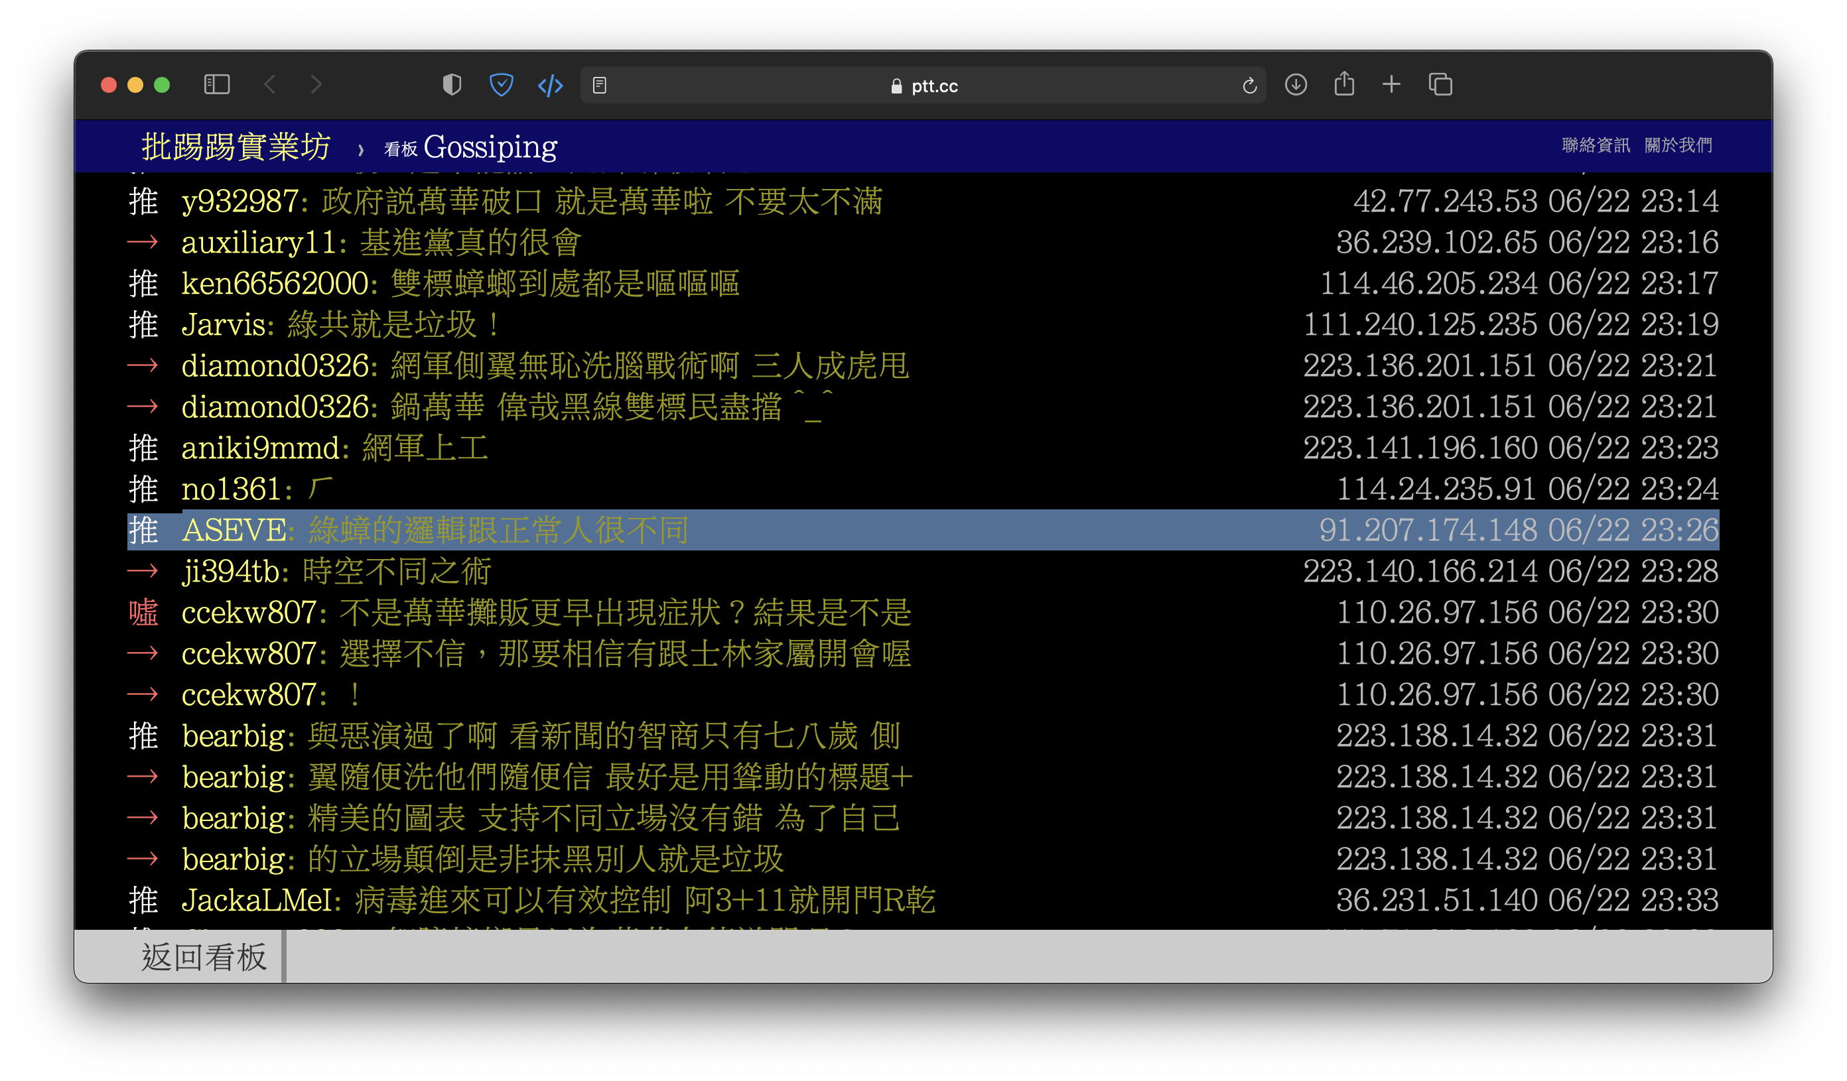Click the Share icon in toolbar
The width and height of the screenshot is (1847, 1081).
pyautogui.click(x=1344, y=84)
